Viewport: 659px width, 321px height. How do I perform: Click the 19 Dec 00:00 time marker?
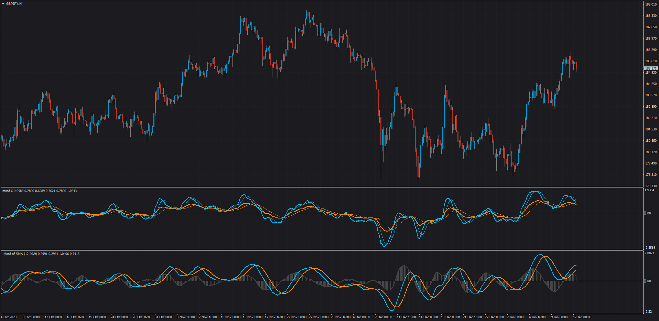(450, 317)
